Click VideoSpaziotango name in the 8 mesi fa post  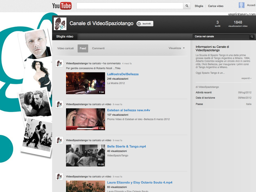pos(77,104)
